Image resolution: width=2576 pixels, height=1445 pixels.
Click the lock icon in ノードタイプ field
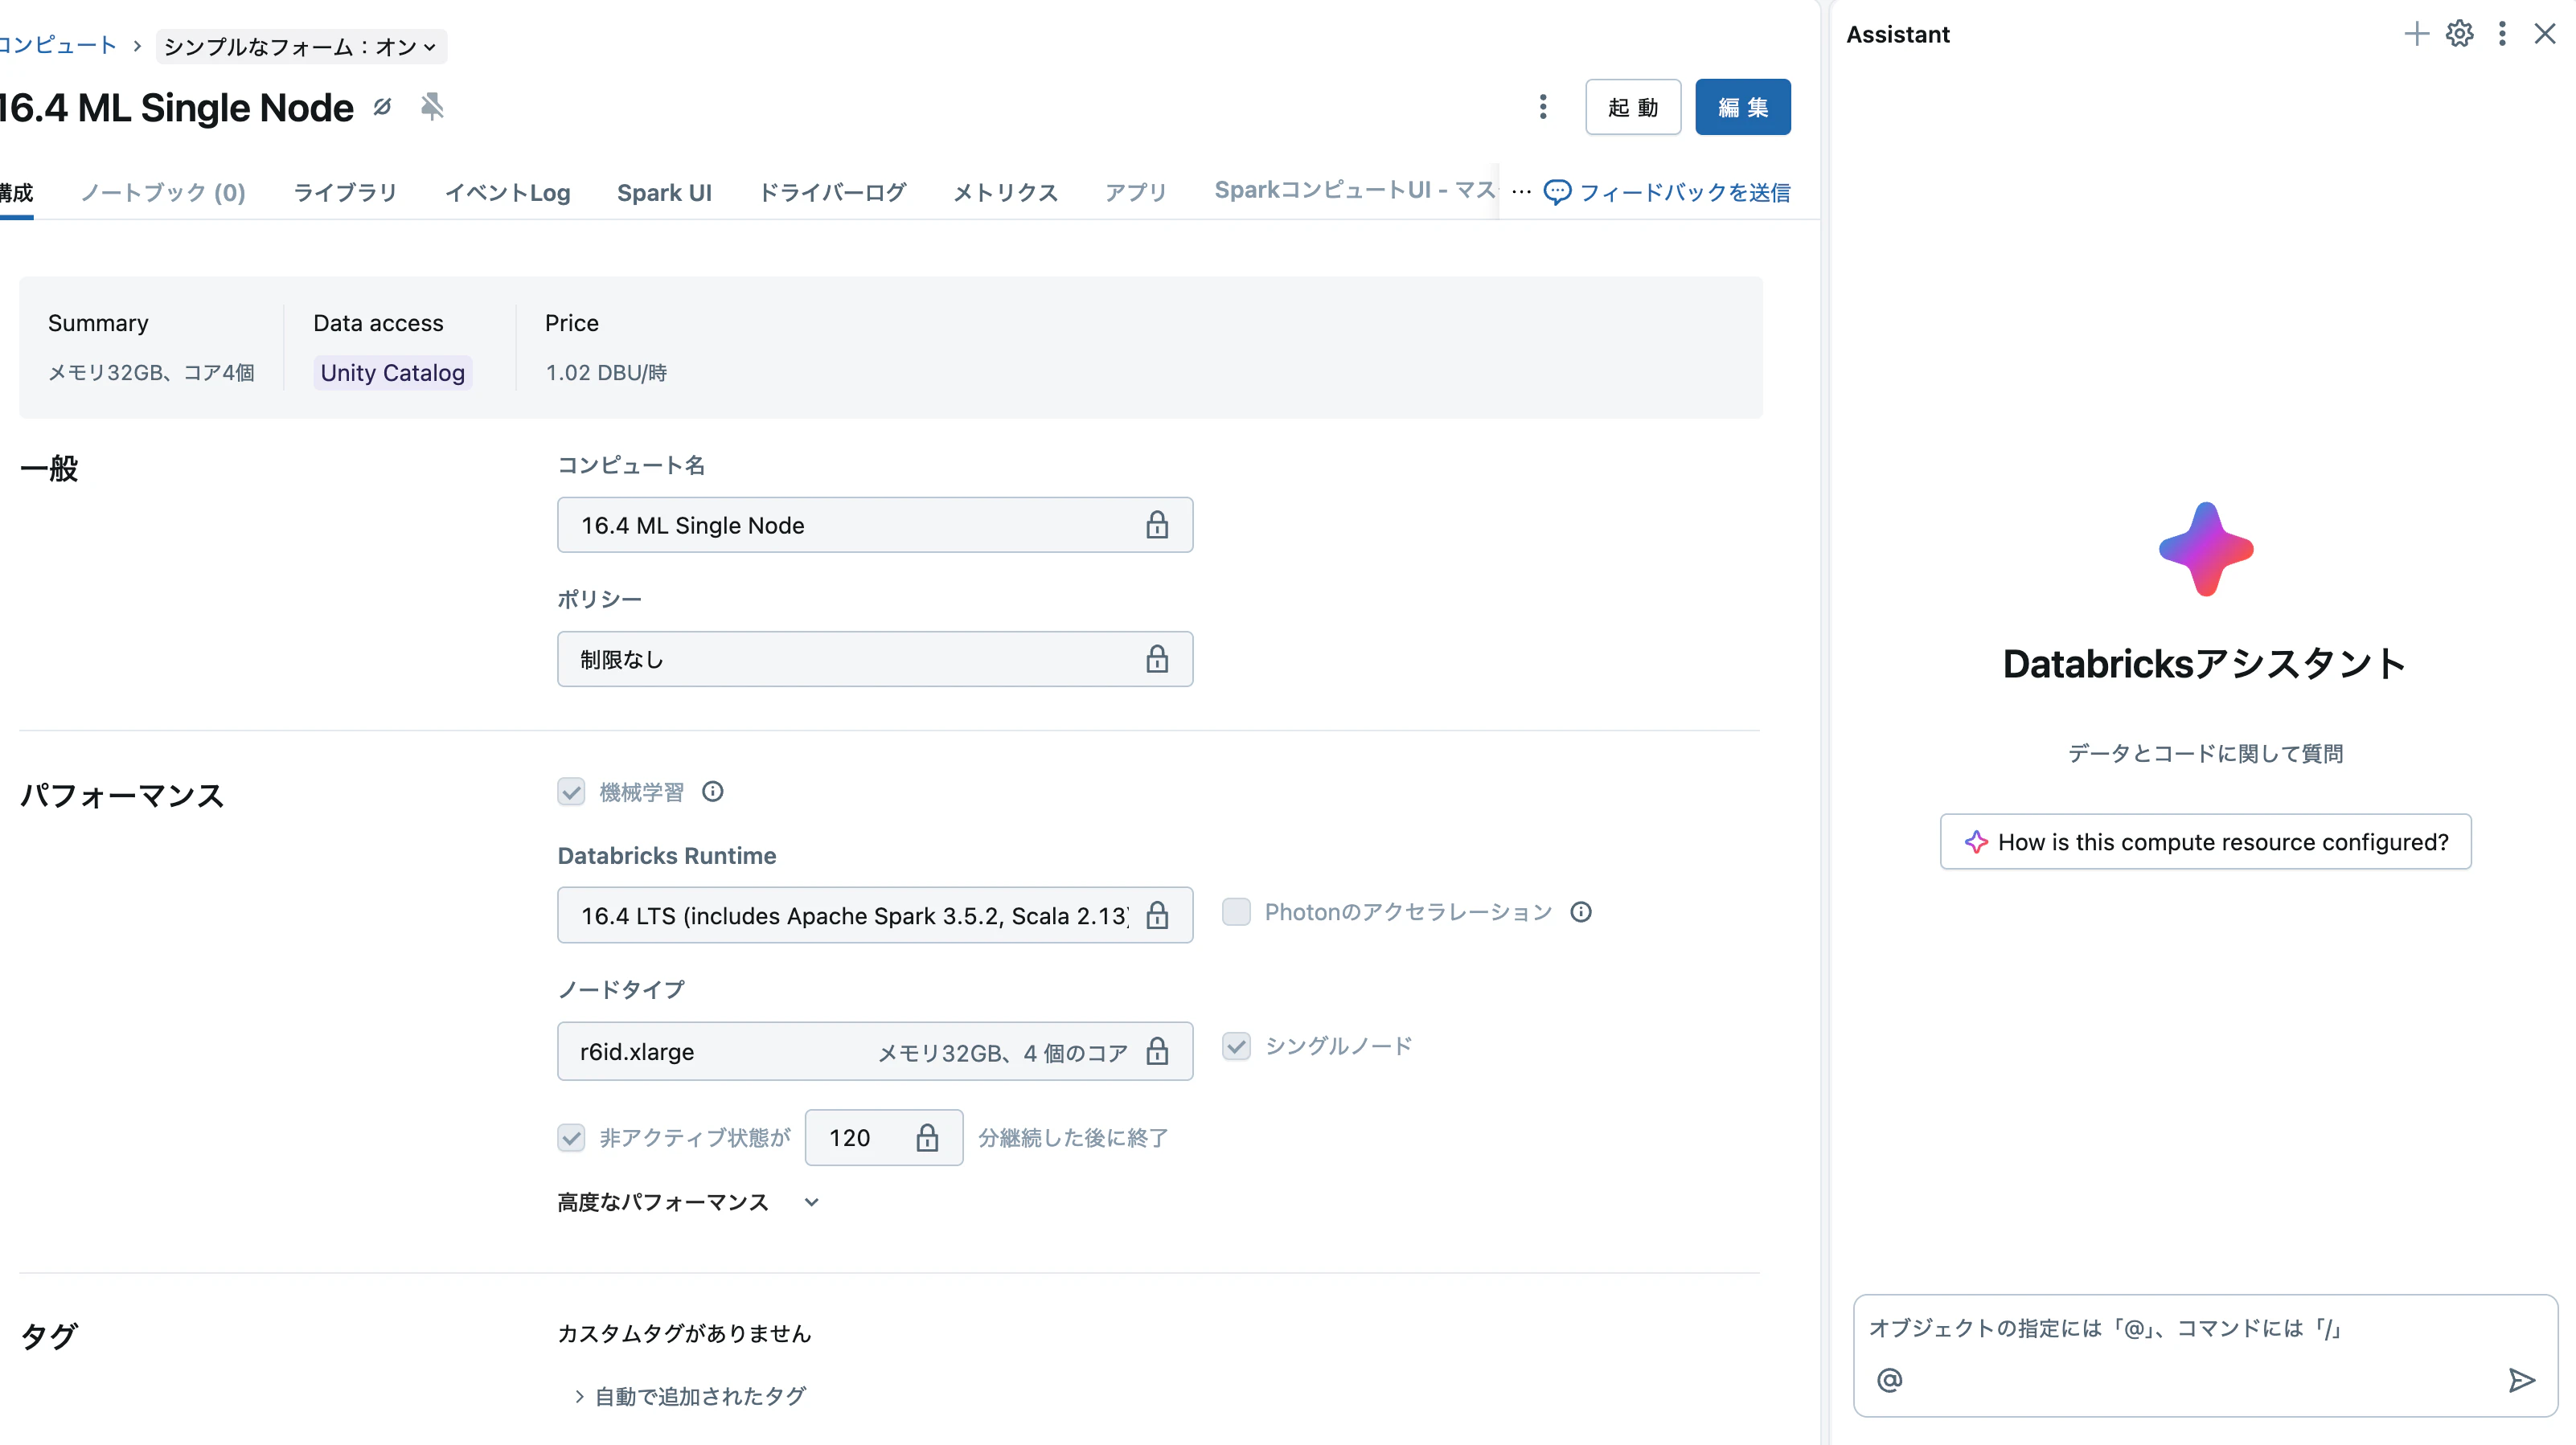(1157, 1050)
